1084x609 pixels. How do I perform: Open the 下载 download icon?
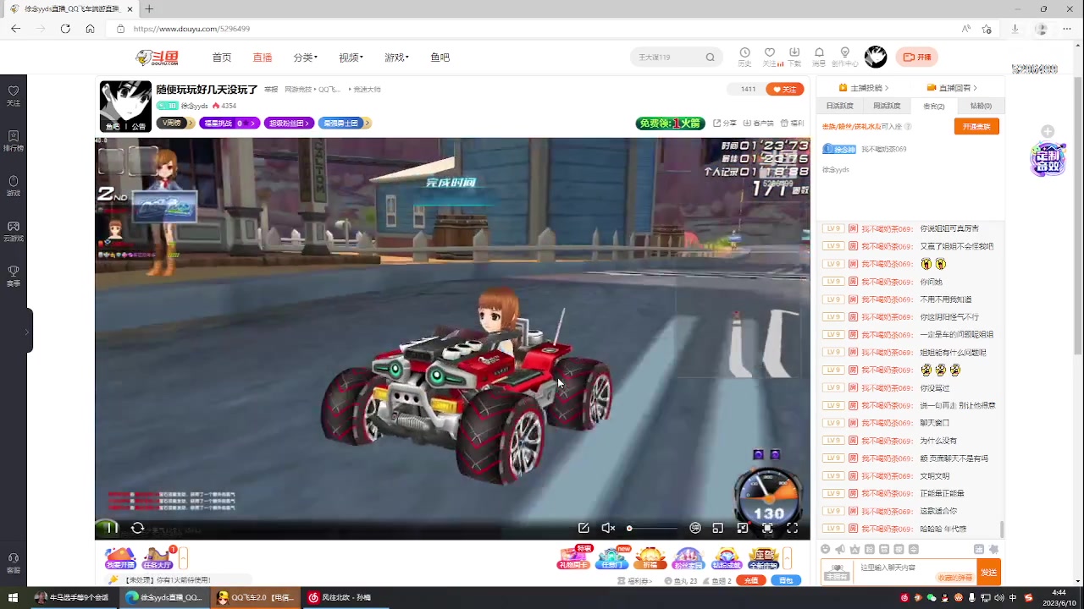point(794,56)
